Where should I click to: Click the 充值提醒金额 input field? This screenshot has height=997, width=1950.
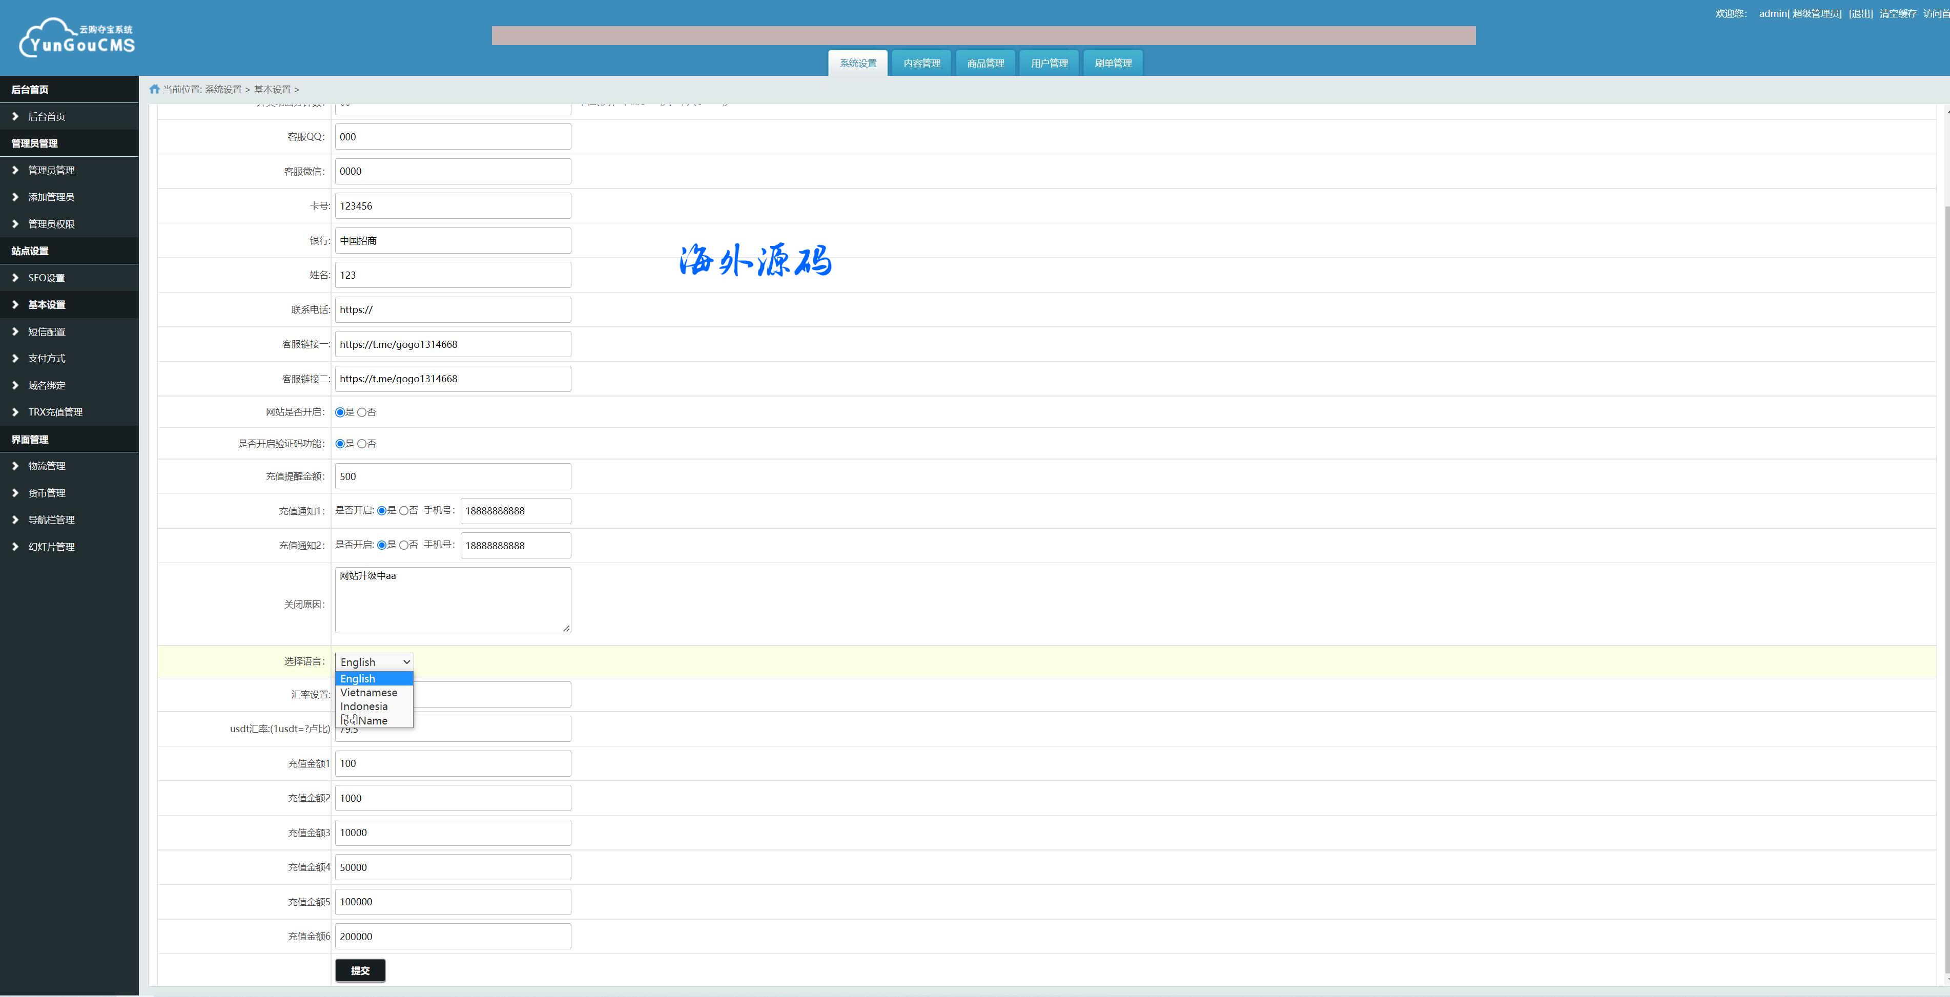pos(453,476)
